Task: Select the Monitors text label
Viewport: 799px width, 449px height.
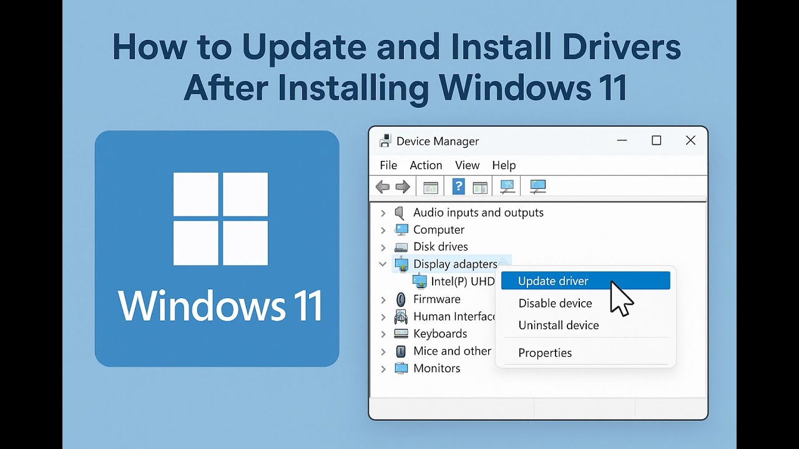Action: click(437, 368)
